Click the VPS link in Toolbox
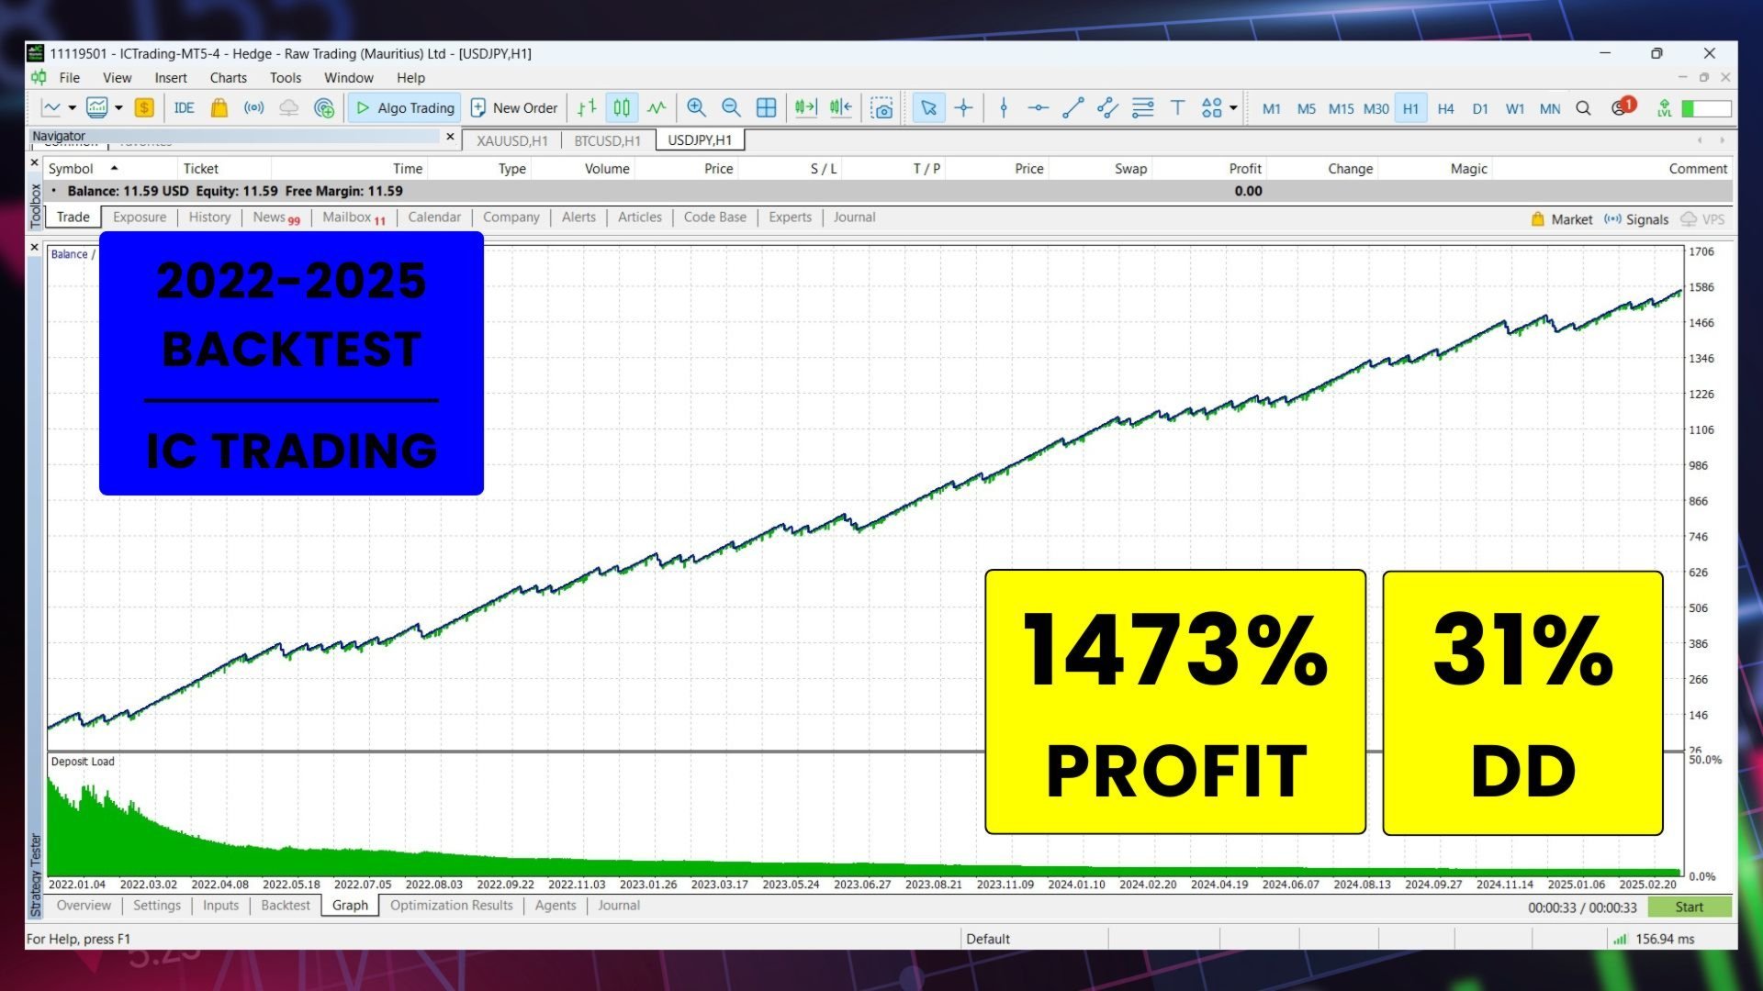Image resolution: width=1763 pixels, height=991 pixels. (1702, 219)
